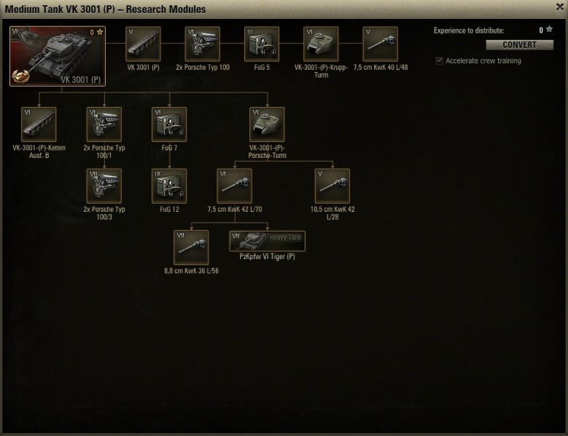Click the Experience to distribute star icon
Screen dimensions: 568x436
(x=549, y=29)
